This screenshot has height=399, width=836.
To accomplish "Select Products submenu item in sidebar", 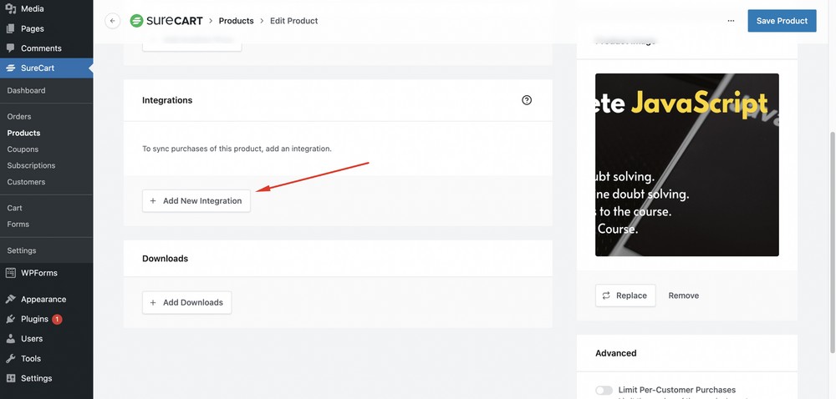I will (x=23, y=133).
